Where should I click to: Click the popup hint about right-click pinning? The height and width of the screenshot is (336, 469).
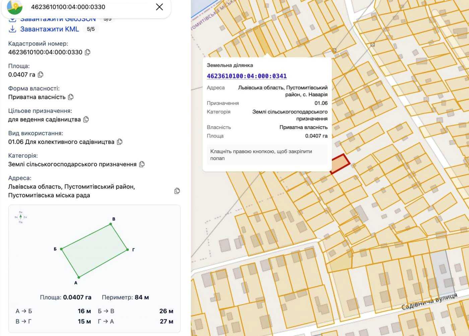[x=267, y=155]
